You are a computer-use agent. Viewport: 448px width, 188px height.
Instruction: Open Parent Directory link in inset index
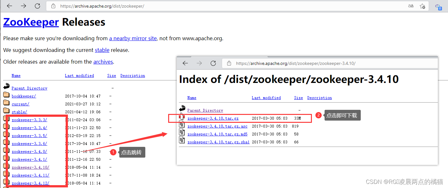(205, 110)
